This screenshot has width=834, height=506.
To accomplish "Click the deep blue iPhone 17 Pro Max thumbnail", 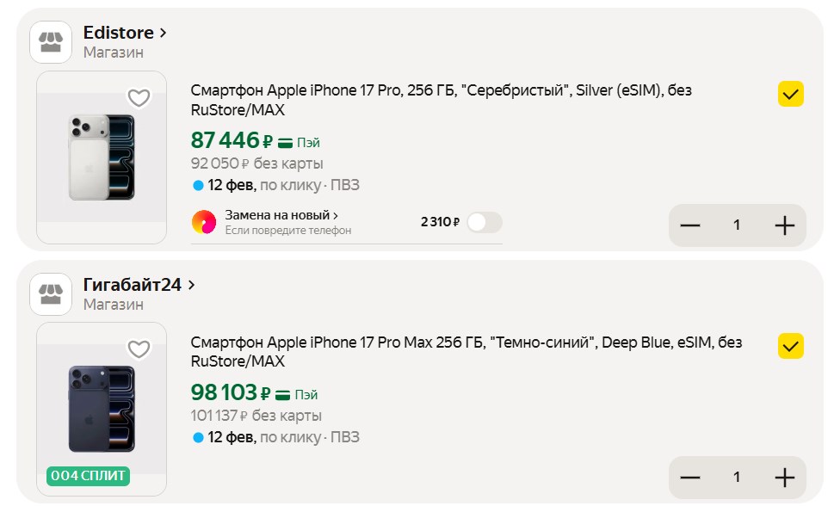I will pyautogui.click(x=102, y=409).
